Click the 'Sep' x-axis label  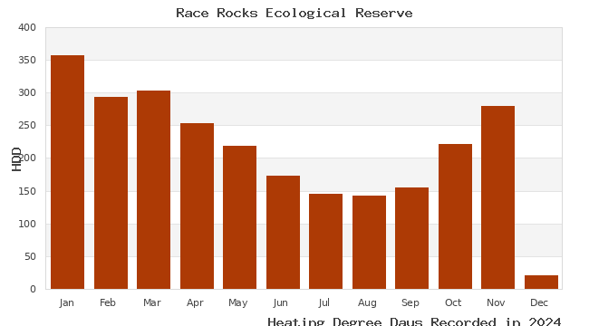coord(410,302)
